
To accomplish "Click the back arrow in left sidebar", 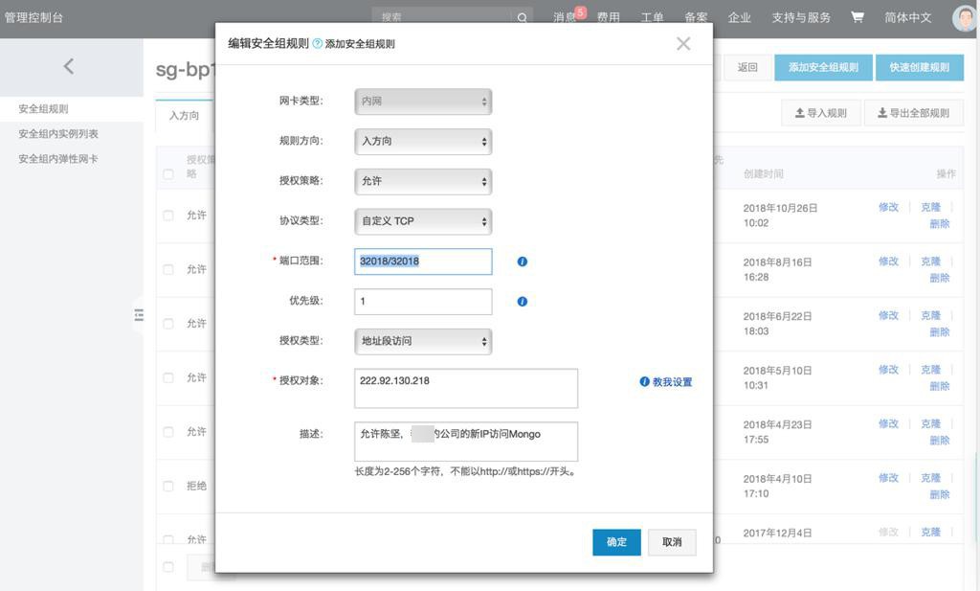I will [68, 66].
